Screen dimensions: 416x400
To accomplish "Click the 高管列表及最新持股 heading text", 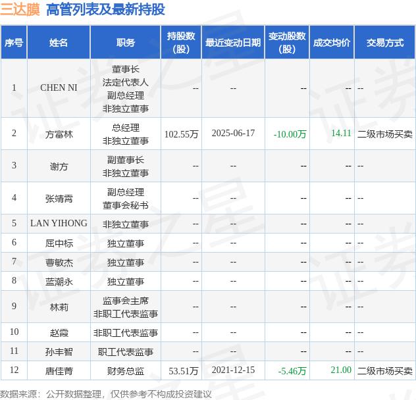I will (x=105, y=9).
